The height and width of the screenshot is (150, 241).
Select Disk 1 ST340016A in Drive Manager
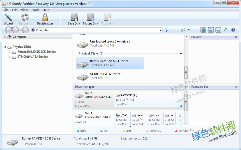tap(93, 118)
